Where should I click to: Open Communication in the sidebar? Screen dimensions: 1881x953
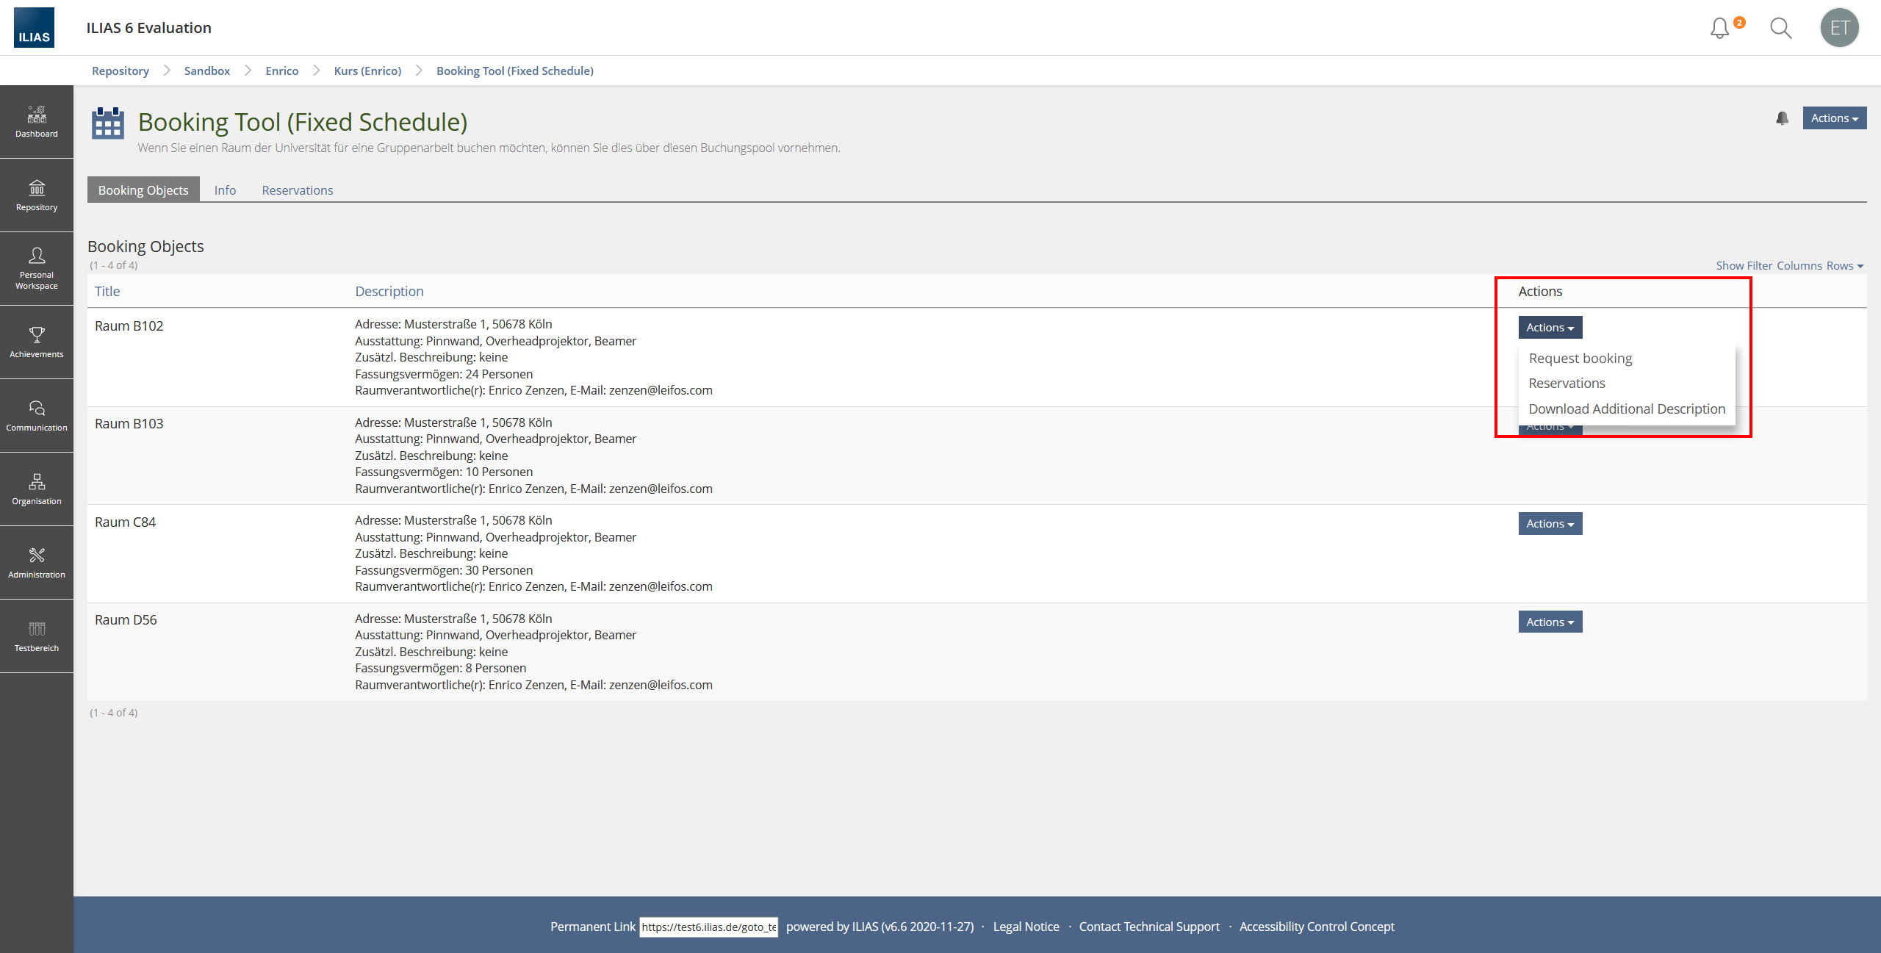click(x=36, y=416)
